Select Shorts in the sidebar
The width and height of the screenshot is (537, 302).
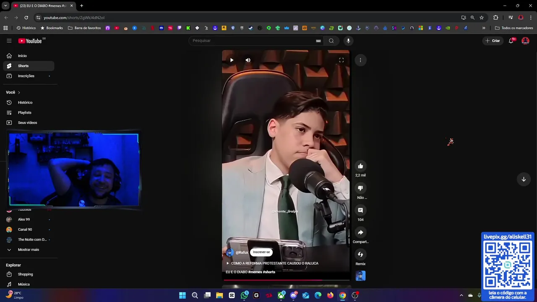(29, 66)
